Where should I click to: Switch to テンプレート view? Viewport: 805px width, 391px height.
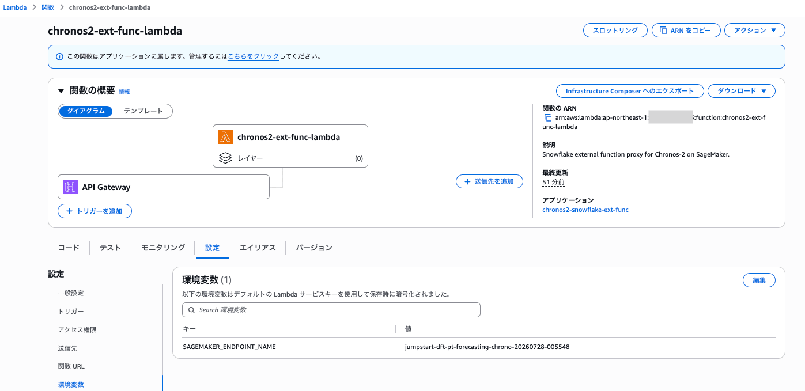tap(143, 111)
